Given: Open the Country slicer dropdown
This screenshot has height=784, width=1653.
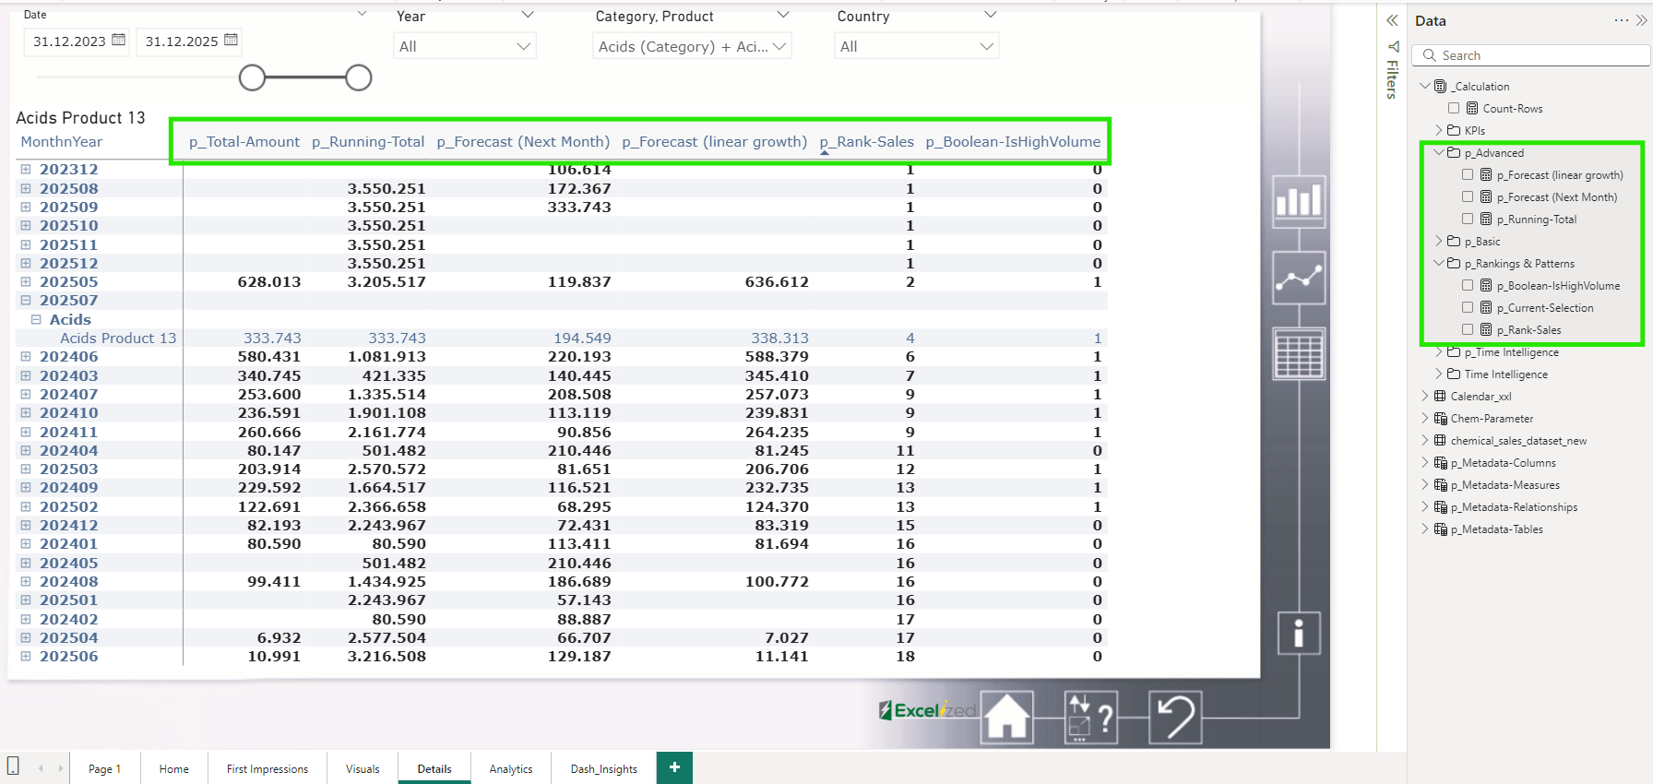Looking at the screenshot, I should click(916, 46).
